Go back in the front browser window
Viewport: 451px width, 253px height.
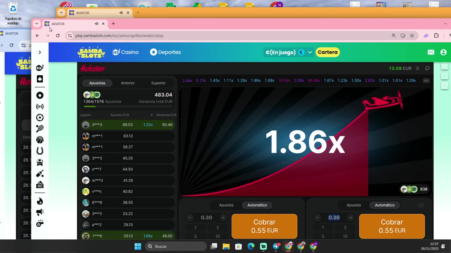(x=37, y=35)
